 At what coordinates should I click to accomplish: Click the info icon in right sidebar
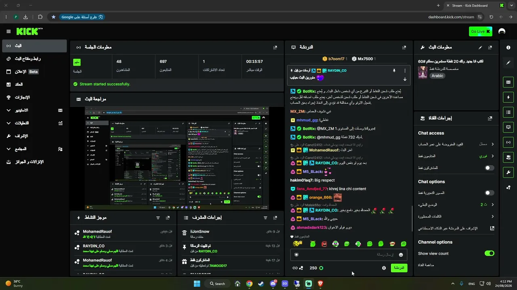coord(508,48)
